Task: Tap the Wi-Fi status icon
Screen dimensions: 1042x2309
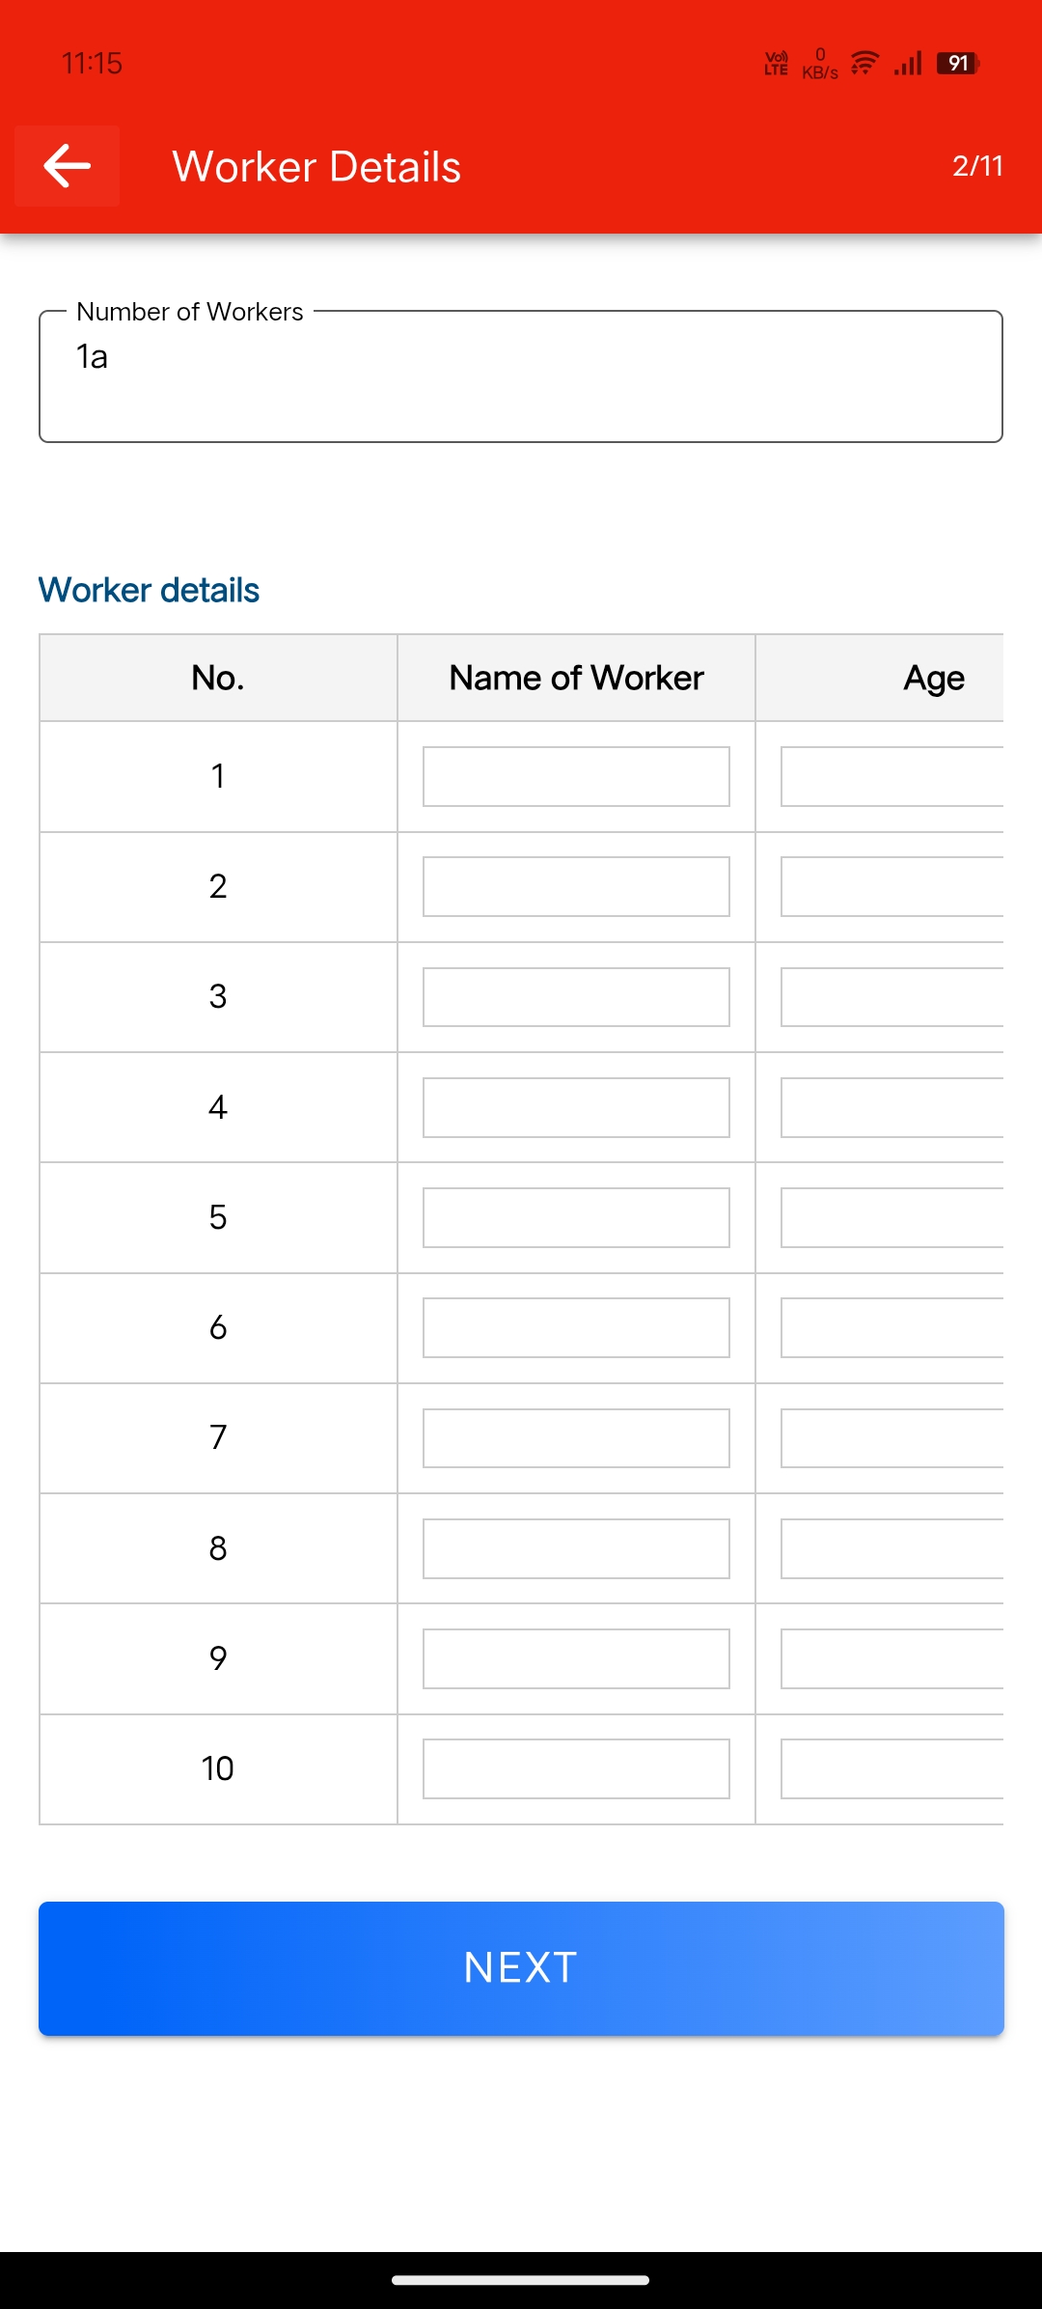Action: point(864,64)
